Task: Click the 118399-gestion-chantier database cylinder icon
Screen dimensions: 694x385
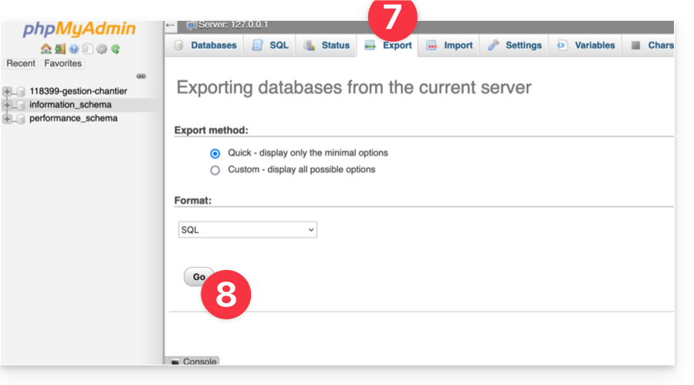Action: [x=21, y=91]
